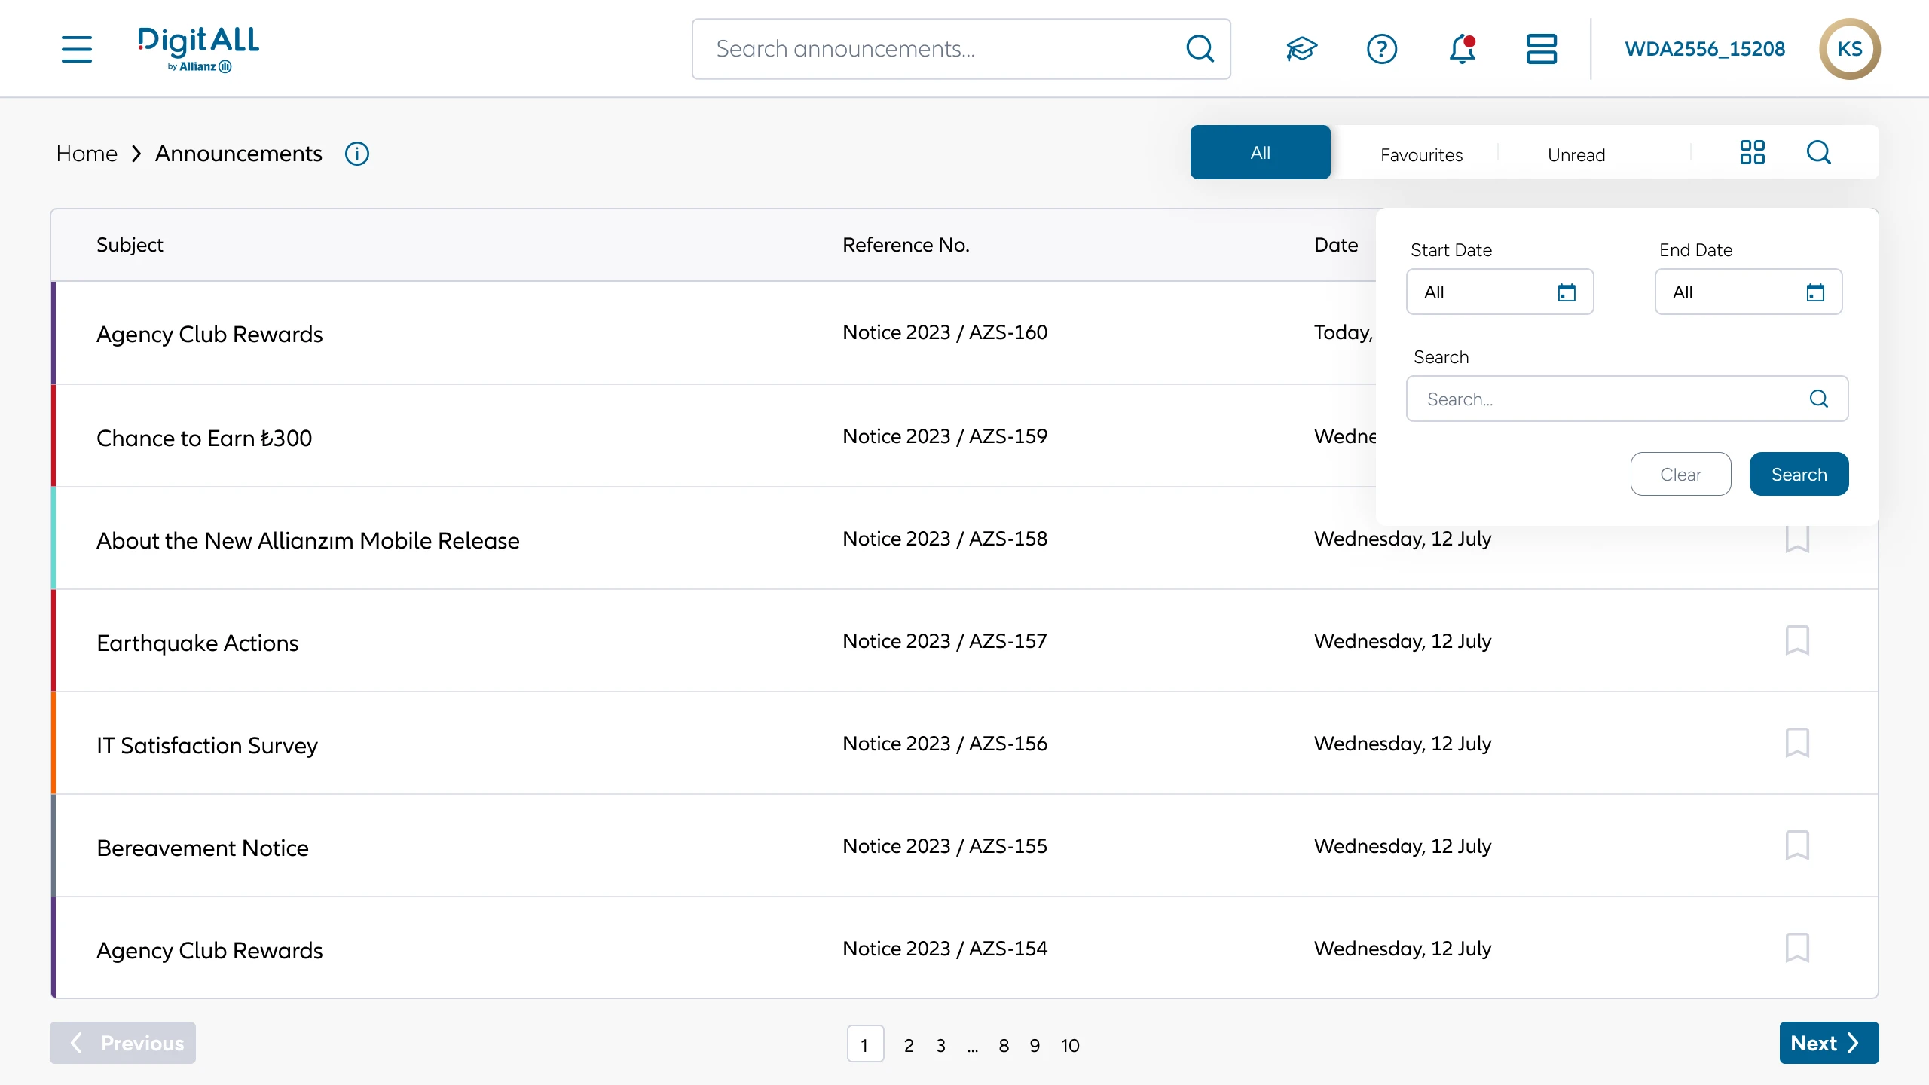The height and width of the screenshot is (1085, 1929).
Task: Click the magnifier inside filter Search field
Action: point(1819,399)
